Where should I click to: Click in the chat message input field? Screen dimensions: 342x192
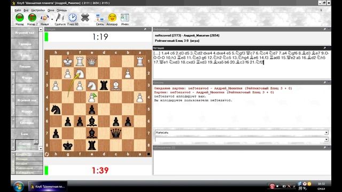coord(240,139)
